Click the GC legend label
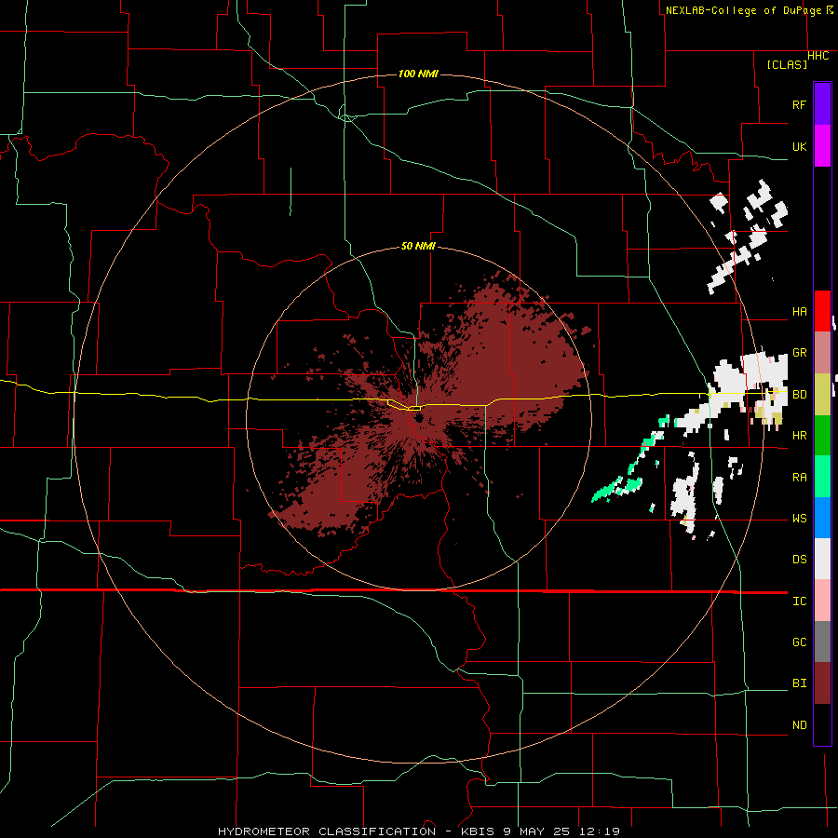The width and height of the screenshot is (838, 838). 799,642
